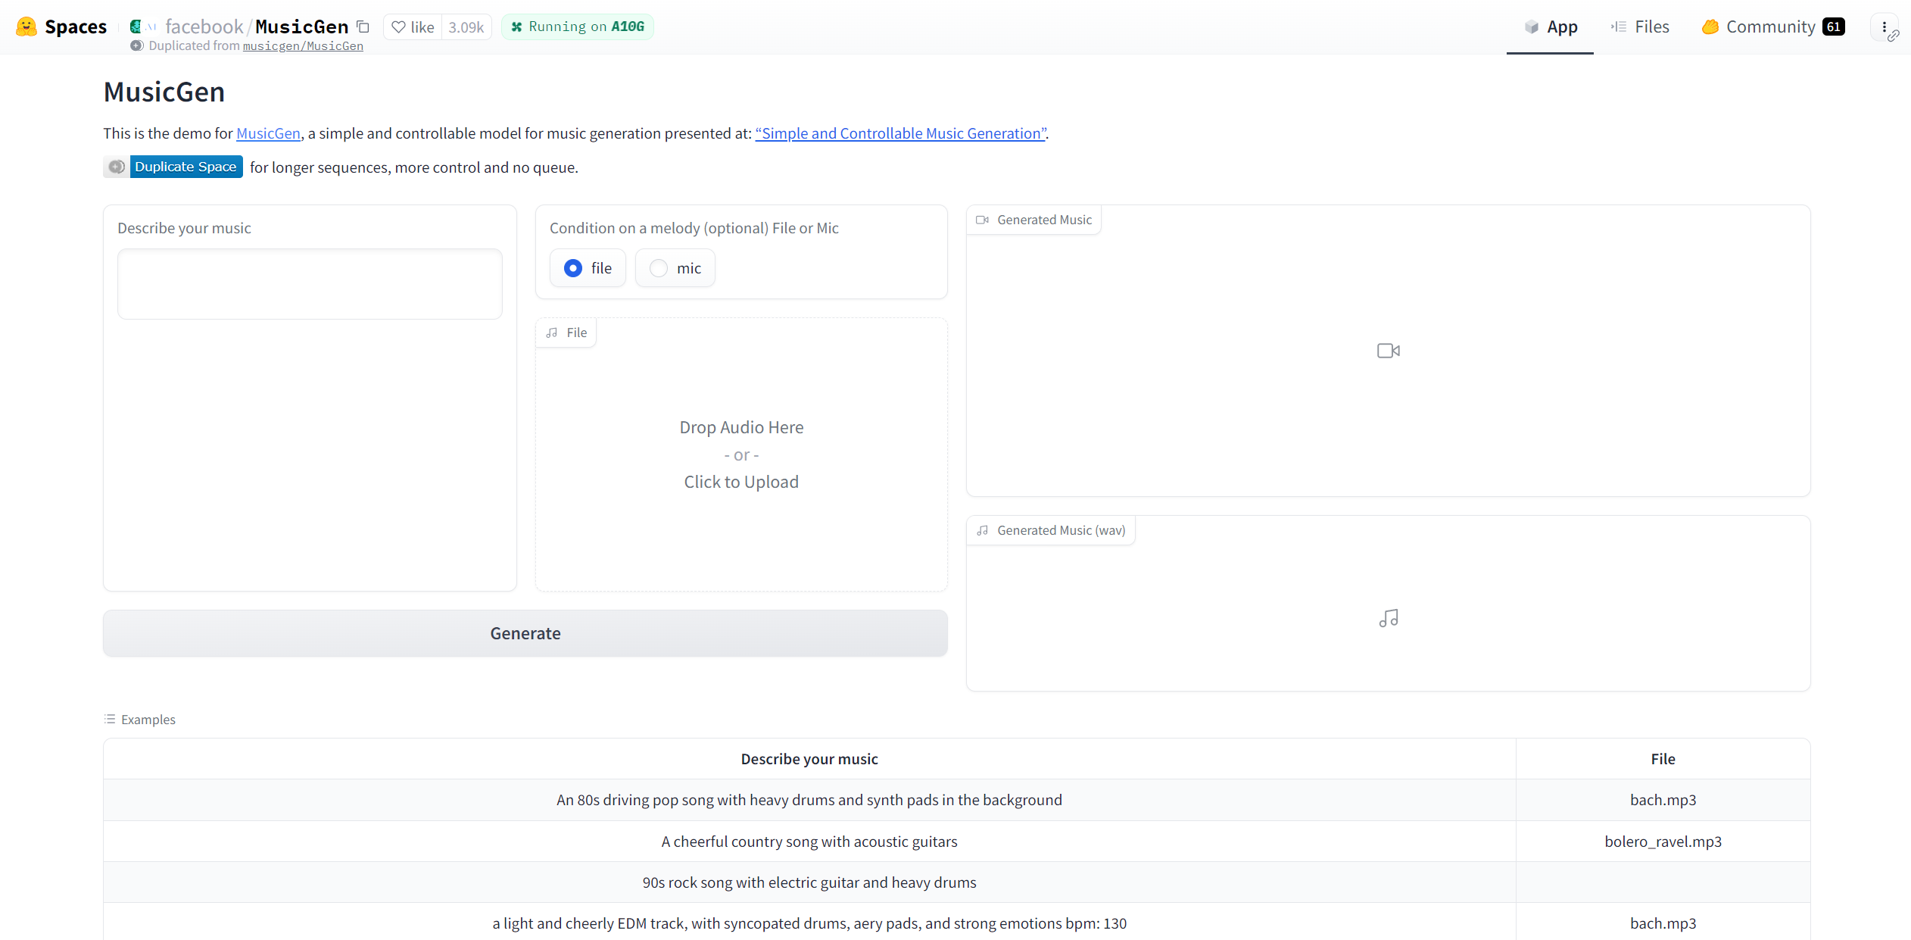Select the file radio option
The width and height of the screenshot is (1911, 940).
pos(573,268)
